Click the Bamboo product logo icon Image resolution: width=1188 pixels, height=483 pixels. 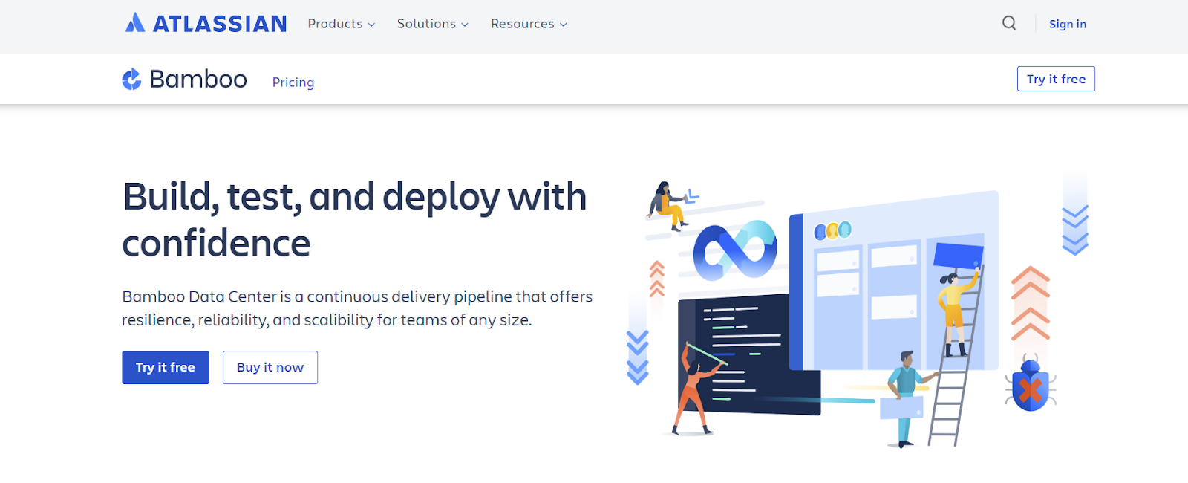(x=132, y=79)
